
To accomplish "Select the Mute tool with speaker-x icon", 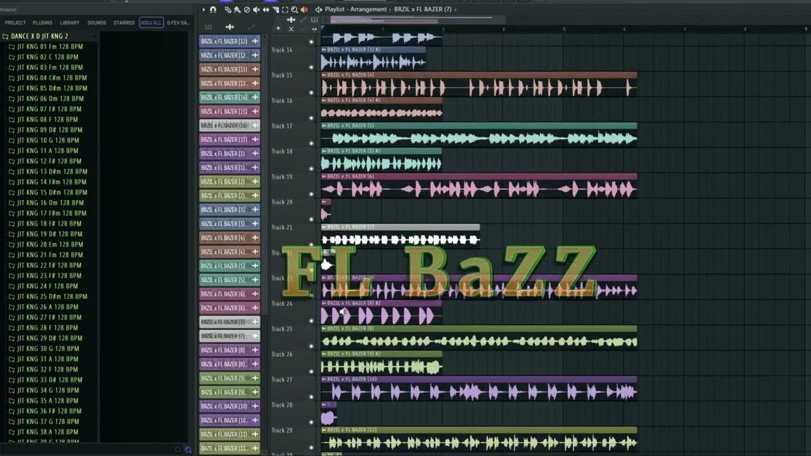I will coord(257,9).
